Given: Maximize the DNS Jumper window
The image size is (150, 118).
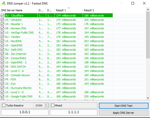Looking at the screenshot, I should pyautogui.click(x=133, y=3).
